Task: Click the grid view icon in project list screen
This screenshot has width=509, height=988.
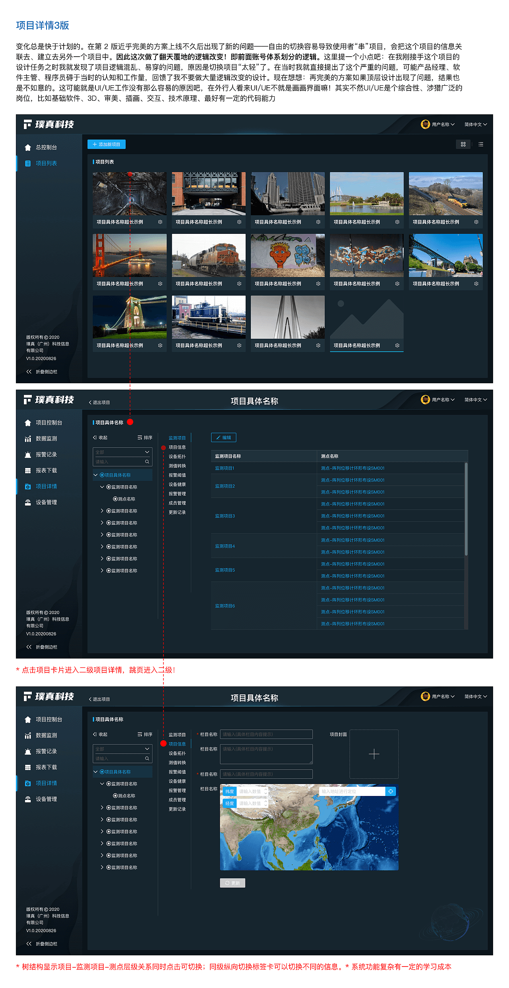Action: (x=463, y=144)
